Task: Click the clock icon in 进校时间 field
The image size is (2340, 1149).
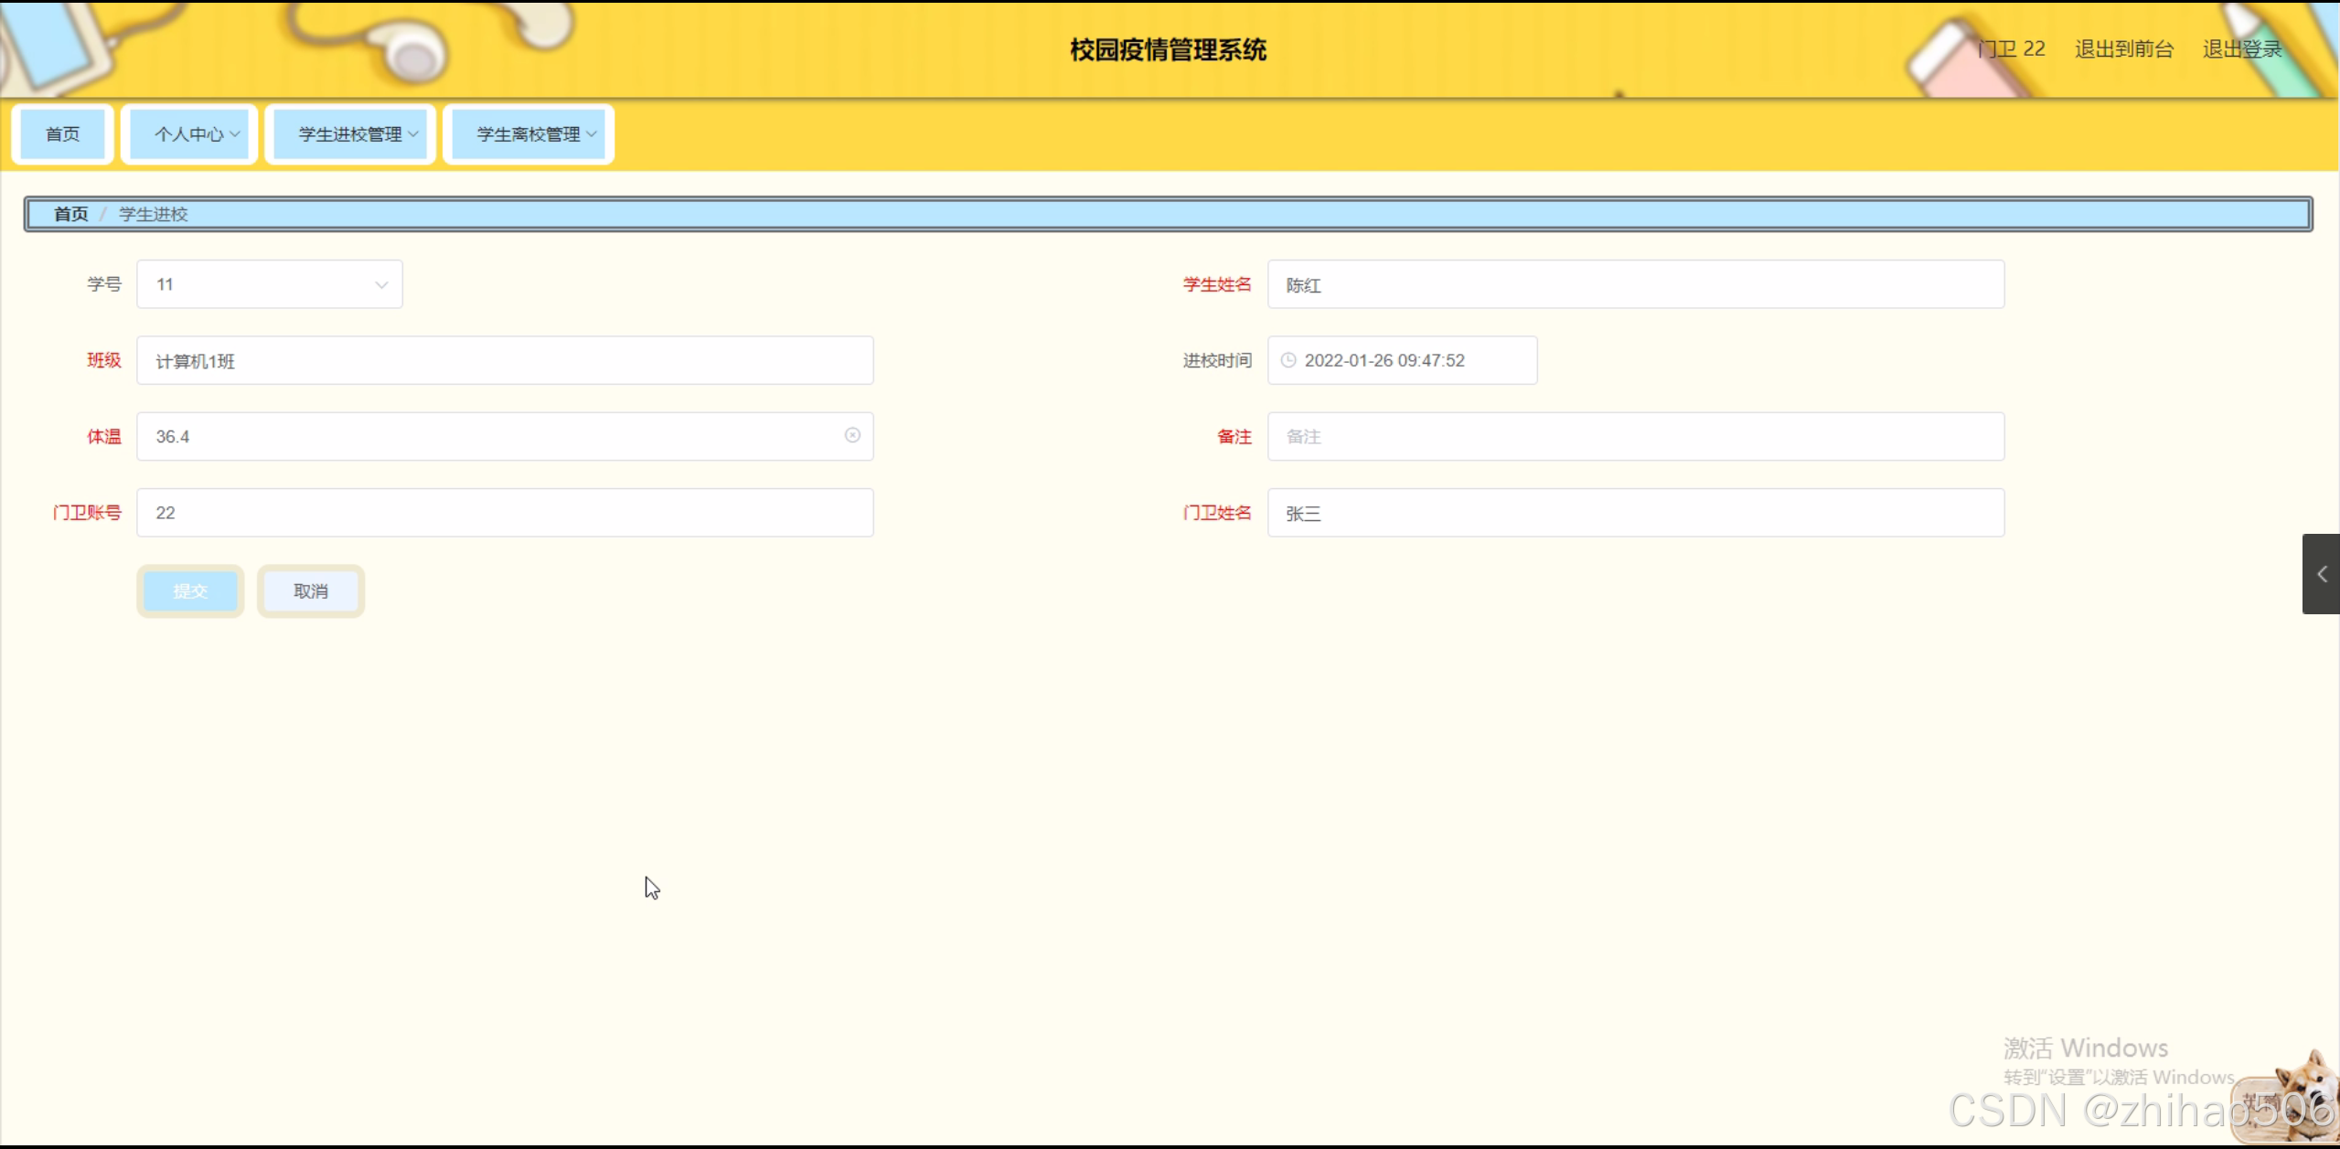Action: 1288,360
